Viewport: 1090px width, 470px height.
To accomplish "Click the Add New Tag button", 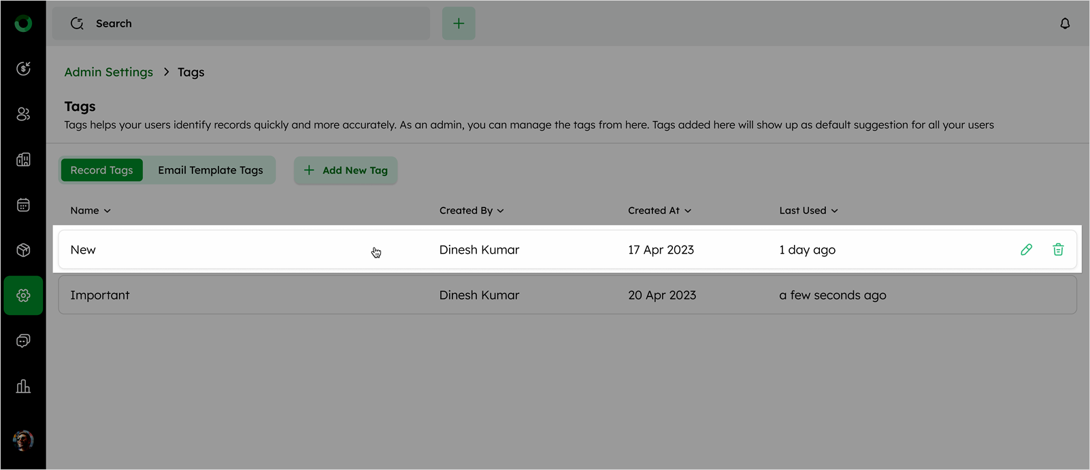I will [346, 170].
